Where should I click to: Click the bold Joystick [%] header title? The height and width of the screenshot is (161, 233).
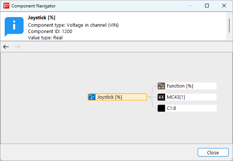click(x=42, y=18)
